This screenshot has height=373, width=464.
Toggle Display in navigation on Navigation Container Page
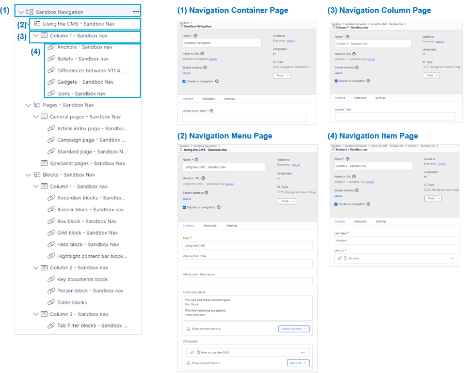click(184, 81)
